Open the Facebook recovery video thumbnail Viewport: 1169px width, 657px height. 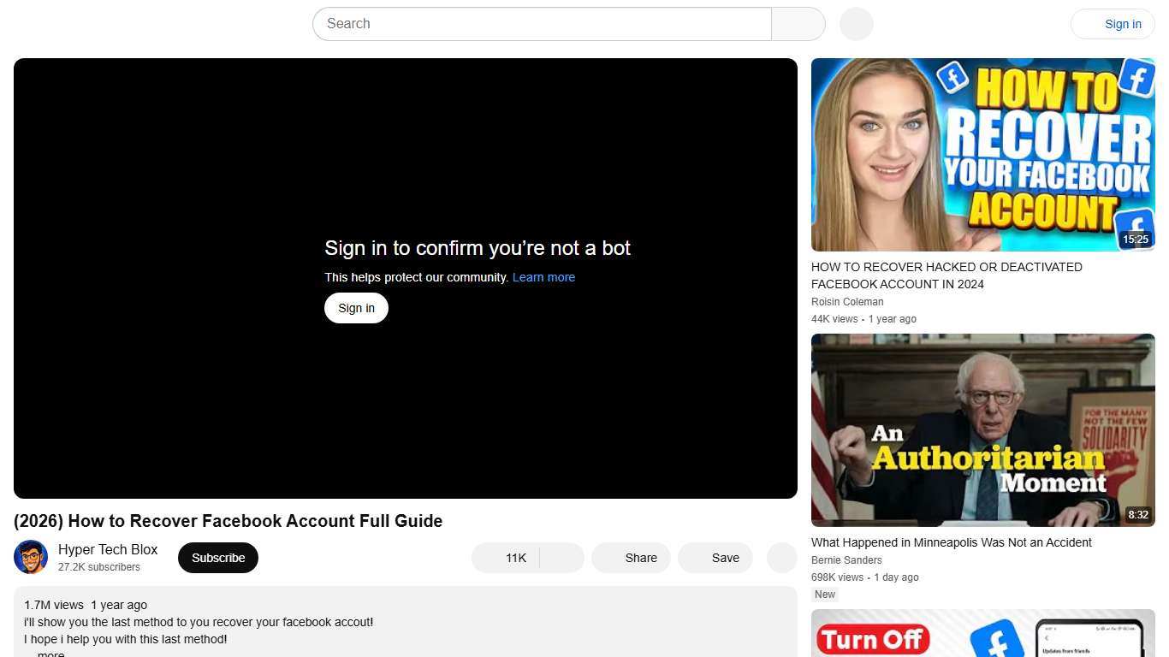click(982, 155)
